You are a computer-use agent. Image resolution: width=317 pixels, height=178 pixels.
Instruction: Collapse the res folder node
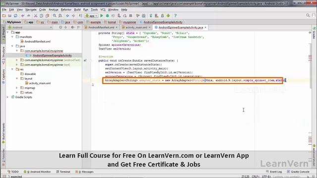coord(12,69)
